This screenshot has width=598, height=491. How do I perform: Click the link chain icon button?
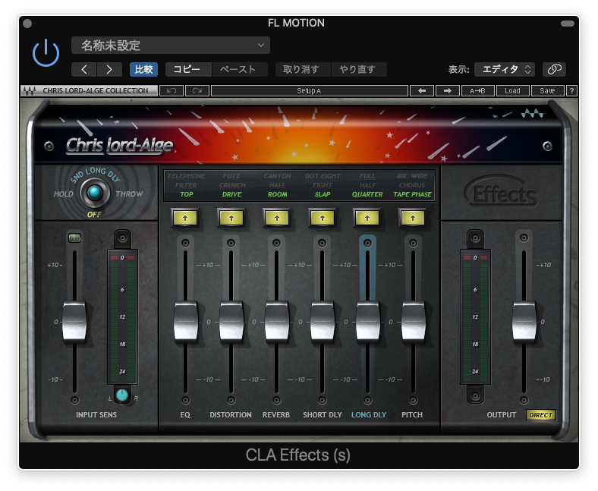pyautogui.click(x=554, y=69)
